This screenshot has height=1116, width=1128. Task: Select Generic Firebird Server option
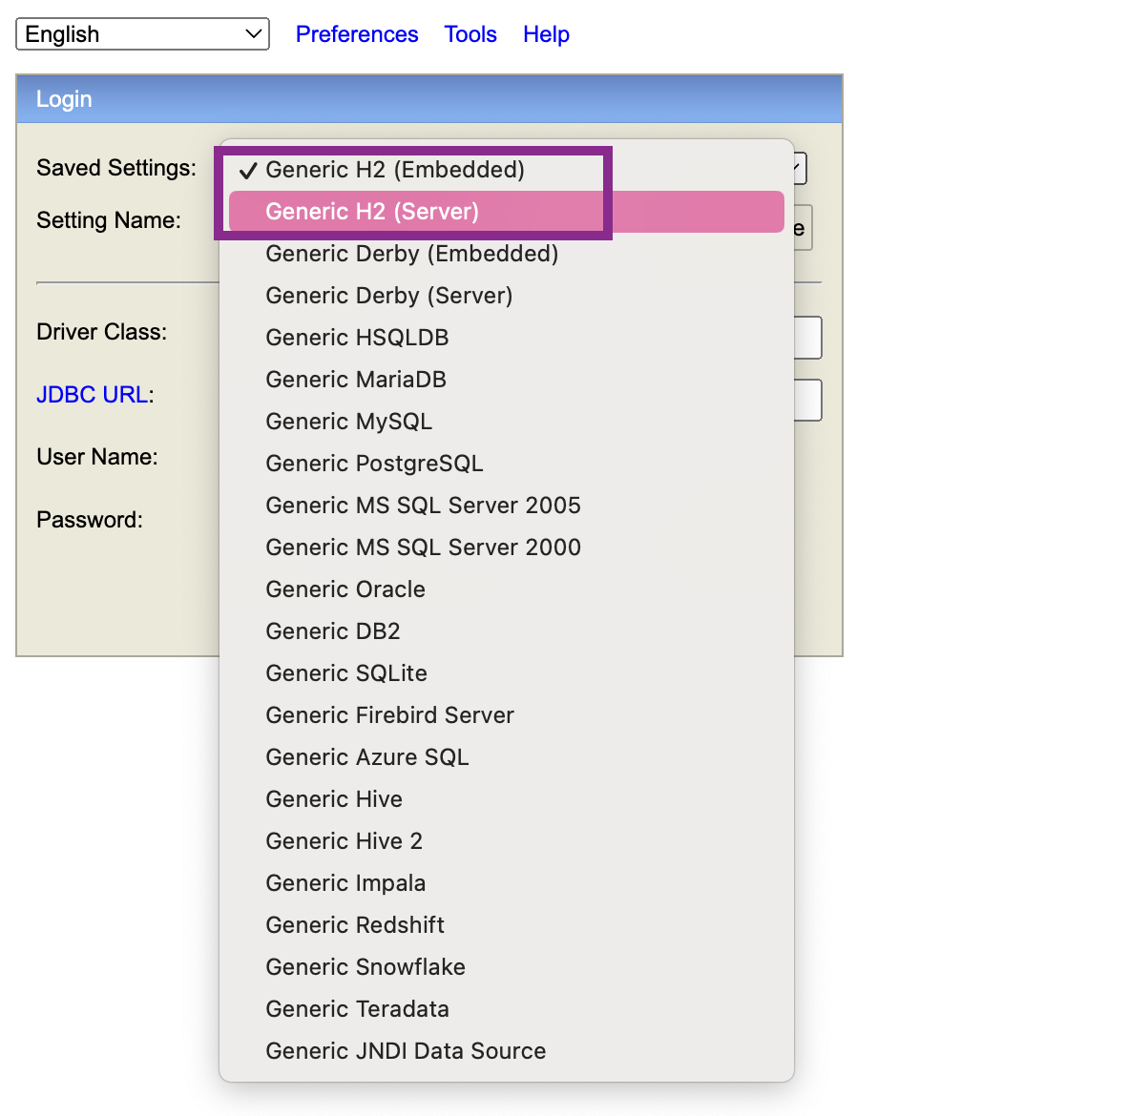tap(507, 714)
